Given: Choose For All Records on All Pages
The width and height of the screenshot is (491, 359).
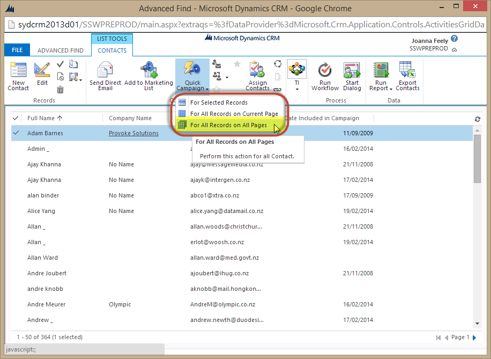Looking at the screenshot, I should [228, 125].
